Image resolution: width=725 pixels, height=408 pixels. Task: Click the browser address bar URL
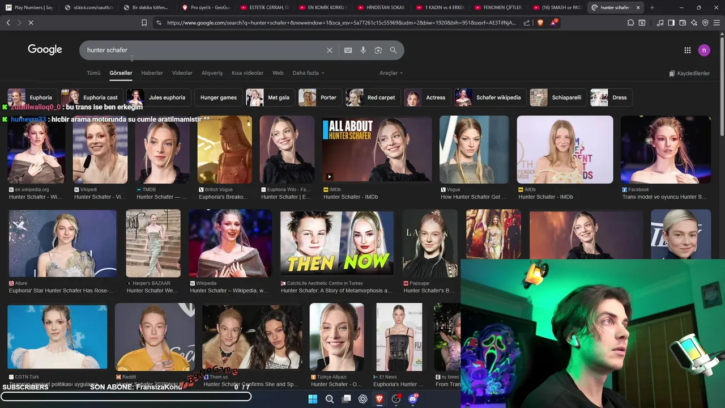(342, 23)
